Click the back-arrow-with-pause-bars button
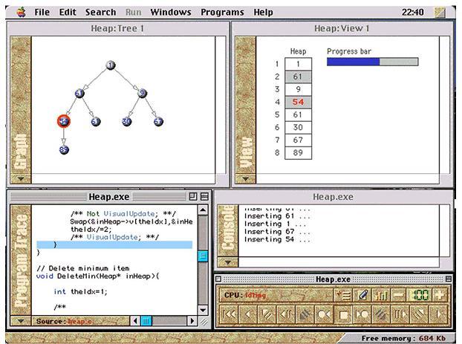 (x=286, y=314)
